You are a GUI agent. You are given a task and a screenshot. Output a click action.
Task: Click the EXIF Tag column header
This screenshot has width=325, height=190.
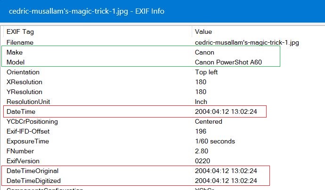tap(97, 32)
